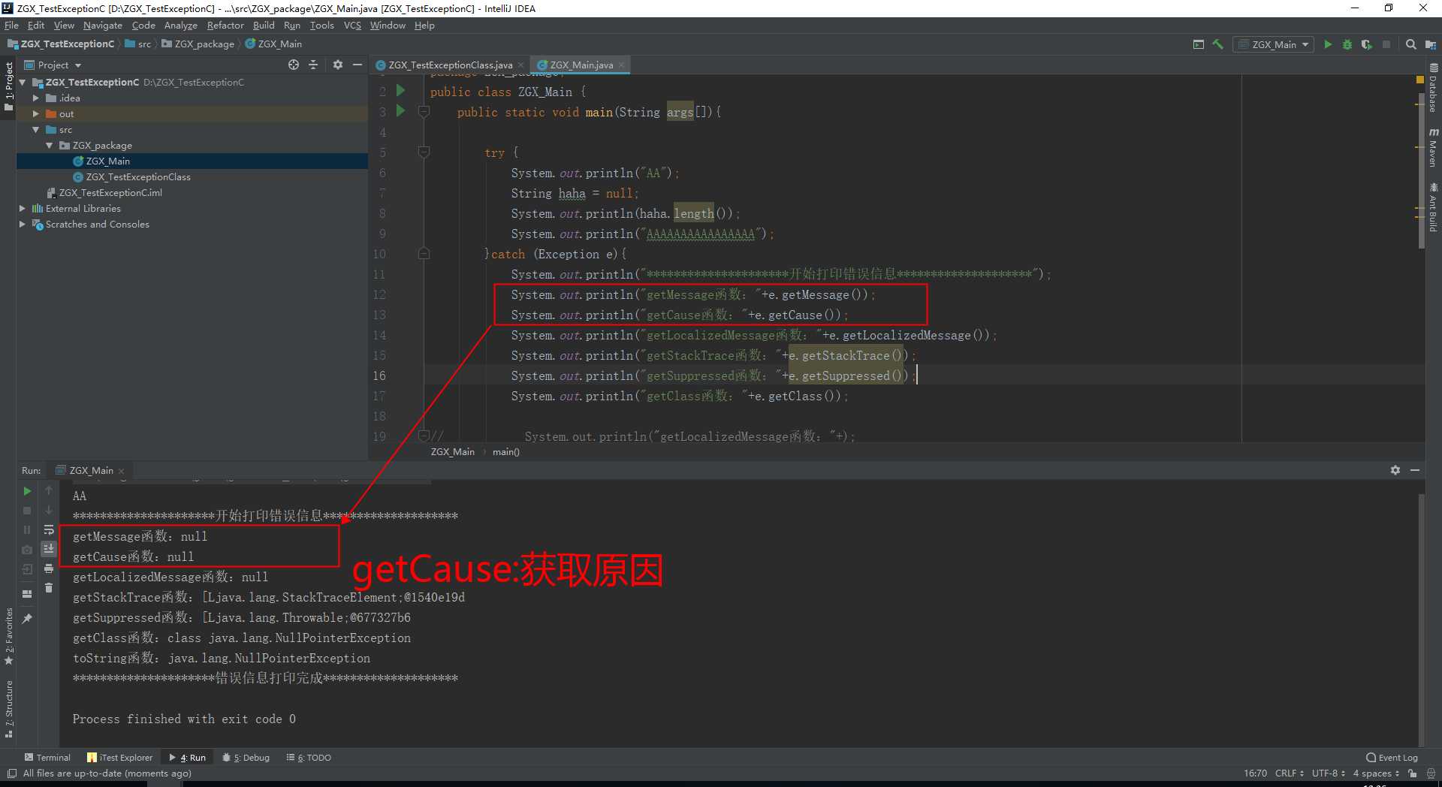Open the Analyze menu

[181, 26]
